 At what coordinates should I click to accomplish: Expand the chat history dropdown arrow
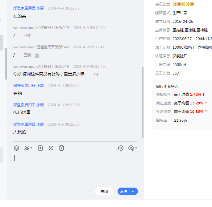(x=136, y=148)
